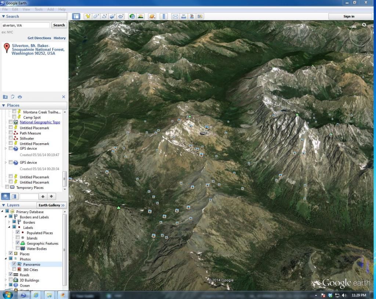Copy search results to My Places folder
Image resolution: width=376 pixels, height=299 pixels.
5,97
